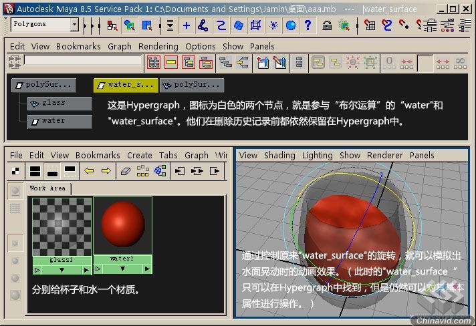Click Create Bookmark icon in Hypergraph
Screen dimensions: 476x326
tap(263, 62)
